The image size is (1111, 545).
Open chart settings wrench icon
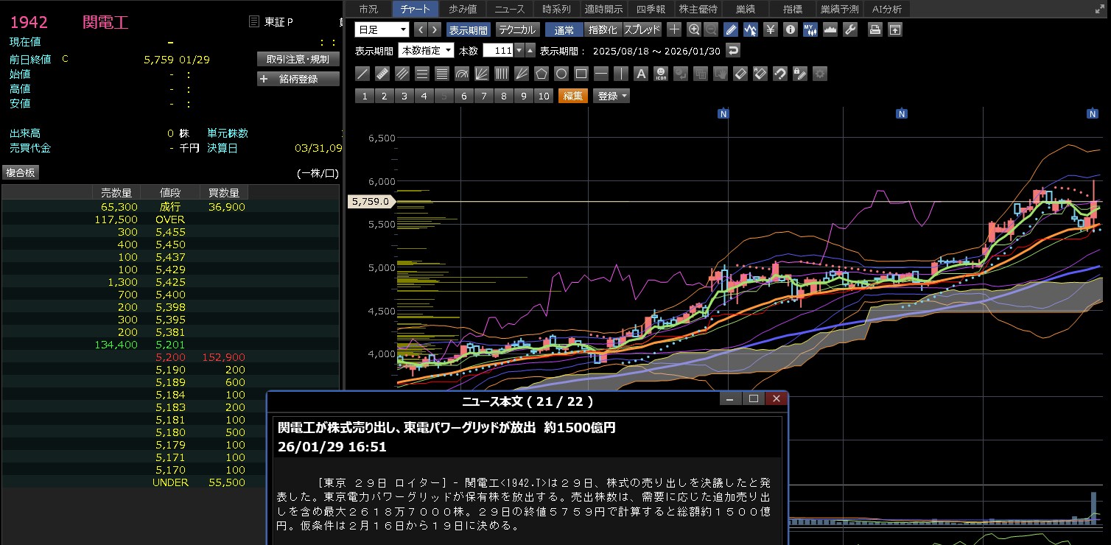849,30
